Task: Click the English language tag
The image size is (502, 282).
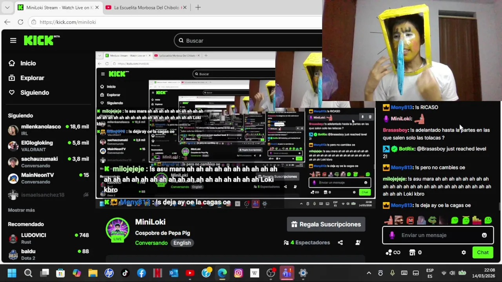Action: 182,243
